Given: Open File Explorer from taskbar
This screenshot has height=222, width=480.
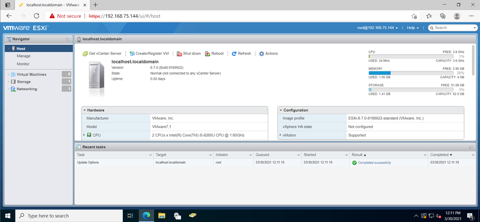Looking at the screenshot, I should click(x=162, y=216).
